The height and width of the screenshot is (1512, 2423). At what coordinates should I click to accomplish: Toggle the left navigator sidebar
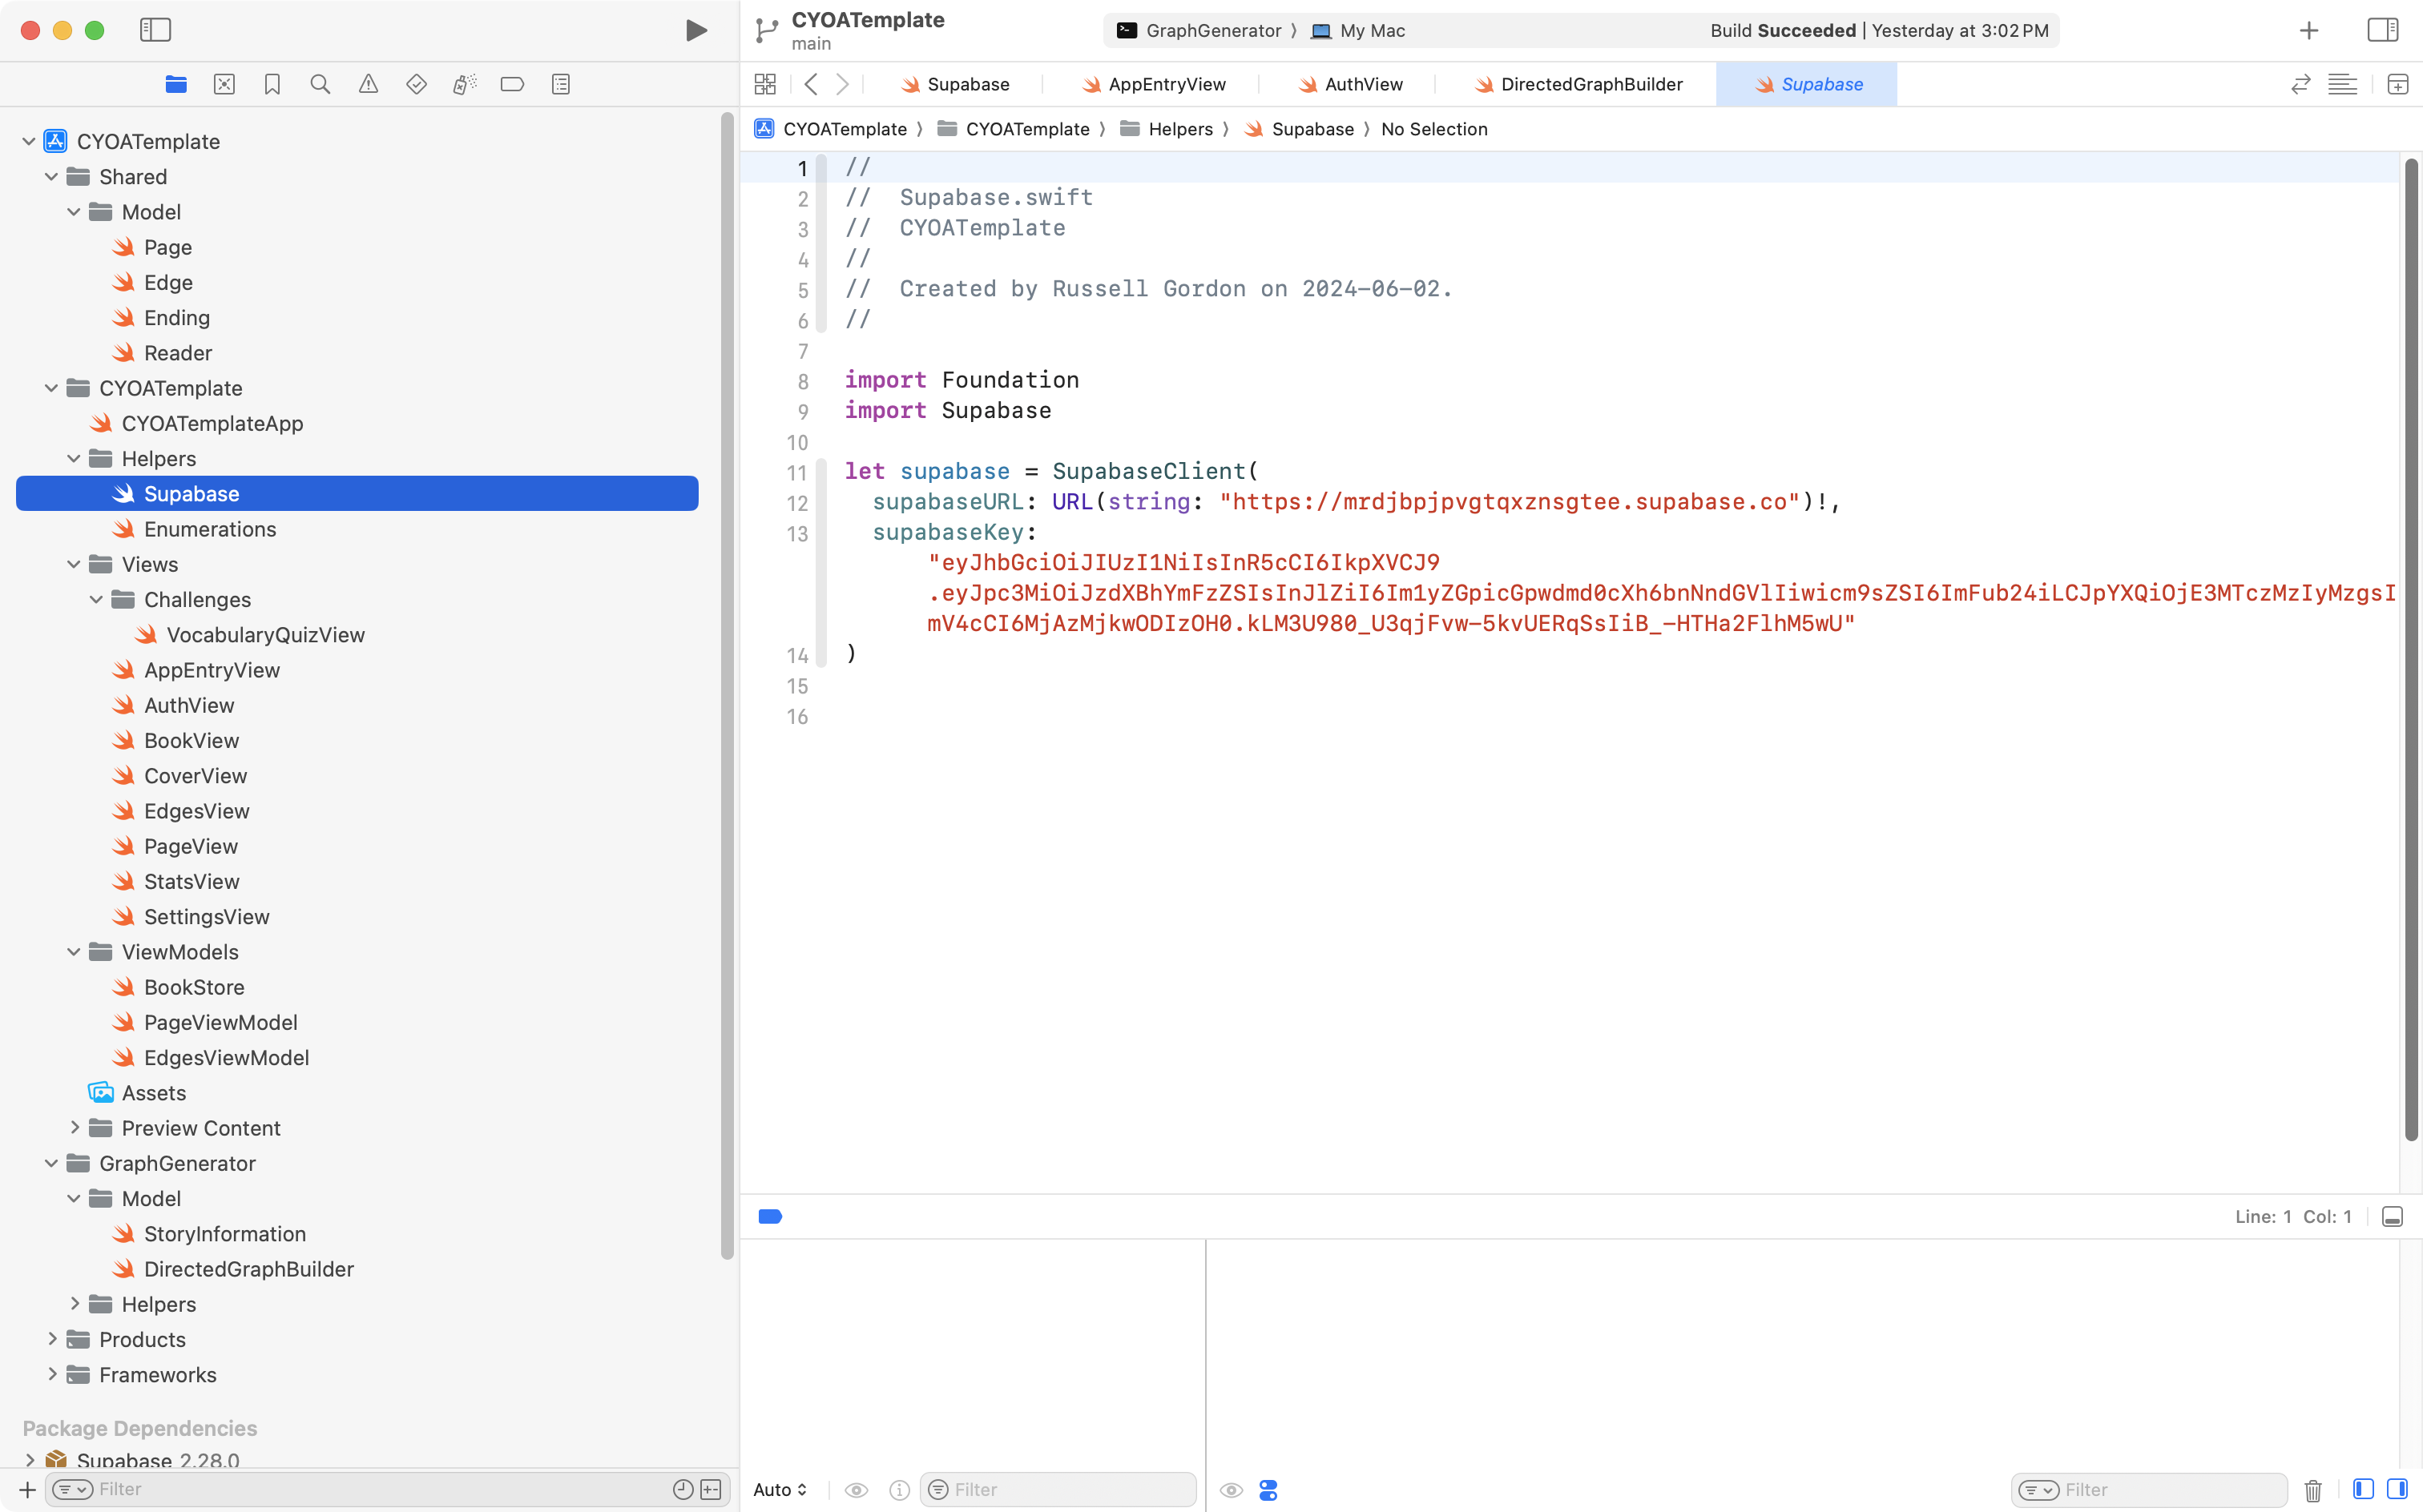point(155,30)
